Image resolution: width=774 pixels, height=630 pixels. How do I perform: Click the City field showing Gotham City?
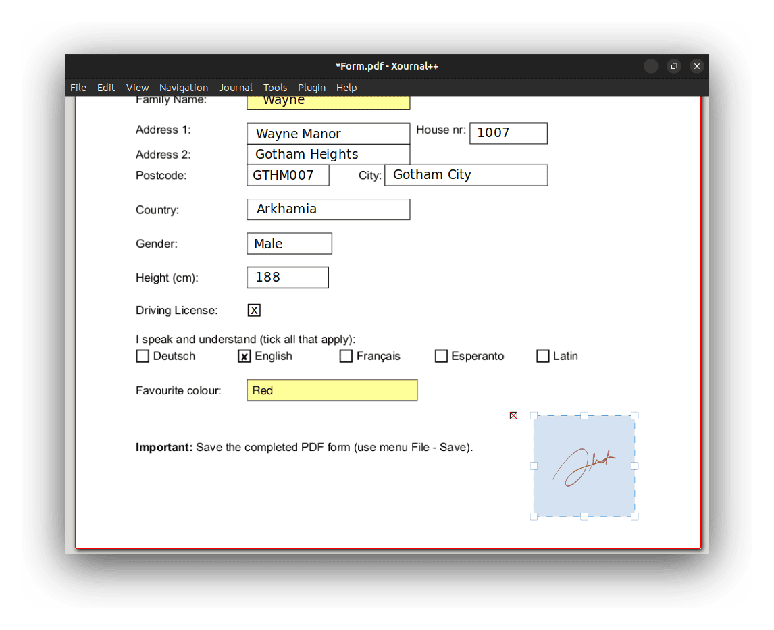pos(466,175)
